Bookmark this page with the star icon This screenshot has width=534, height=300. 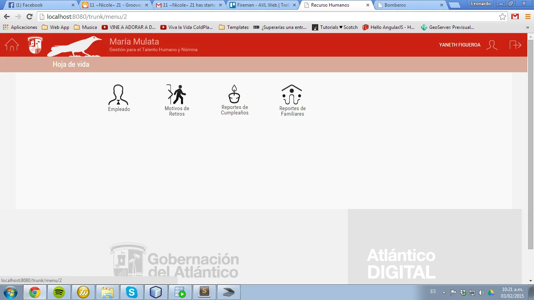pyautogui.click(x=503, y=17)
